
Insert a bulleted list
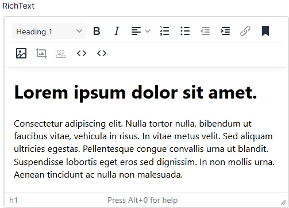[x=185, y=31]
